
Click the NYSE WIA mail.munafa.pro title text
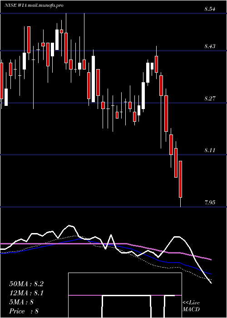tap(34, 5)
